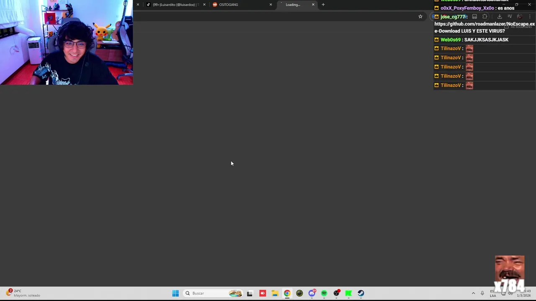Open File Explorer from the taskbar

(x=275, y=293)
